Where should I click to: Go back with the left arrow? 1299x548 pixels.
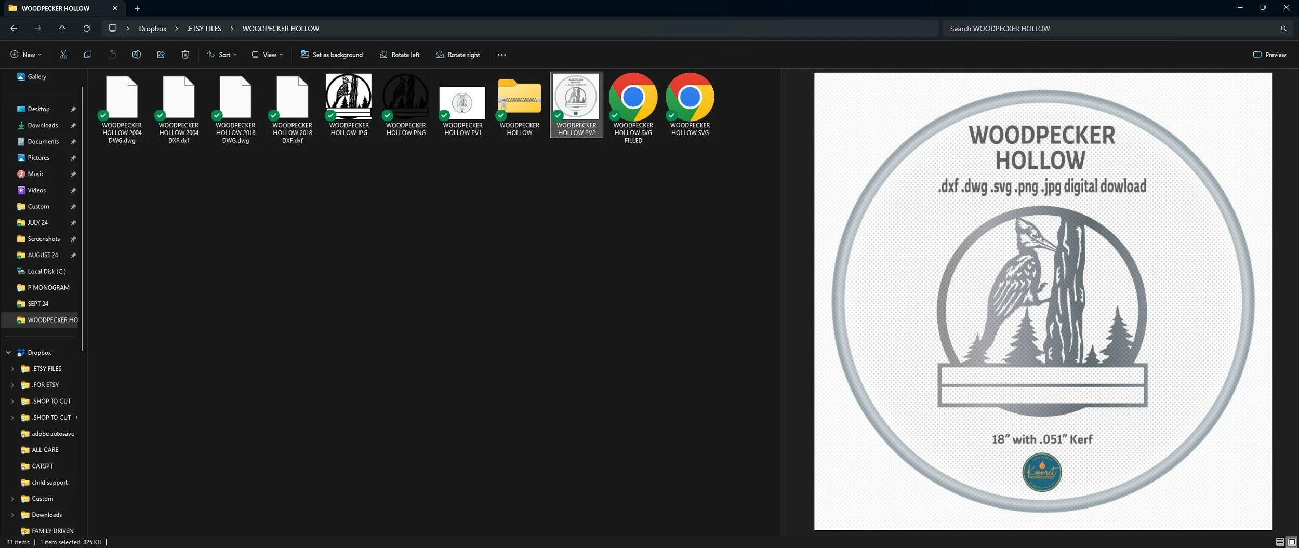point(14,29)
